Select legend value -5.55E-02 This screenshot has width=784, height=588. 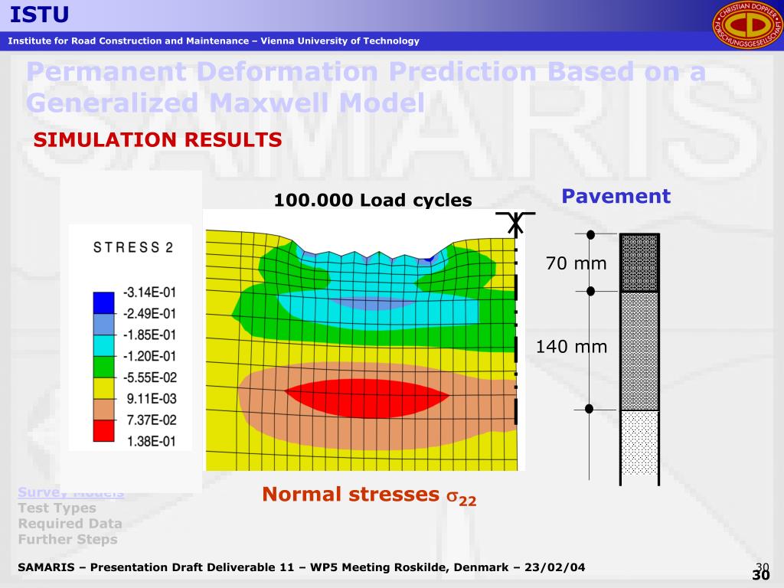pyautogui.click(x=149, y=377)
